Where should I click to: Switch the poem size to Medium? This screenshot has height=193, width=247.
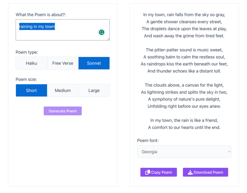pos(63,90)
